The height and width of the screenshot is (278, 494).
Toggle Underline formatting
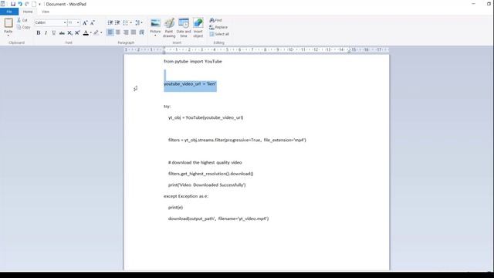click(x=53, y=32)
